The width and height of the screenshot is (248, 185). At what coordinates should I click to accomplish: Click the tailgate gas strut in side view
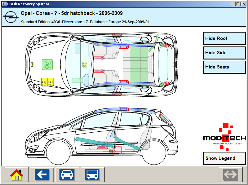coord(164,119)
